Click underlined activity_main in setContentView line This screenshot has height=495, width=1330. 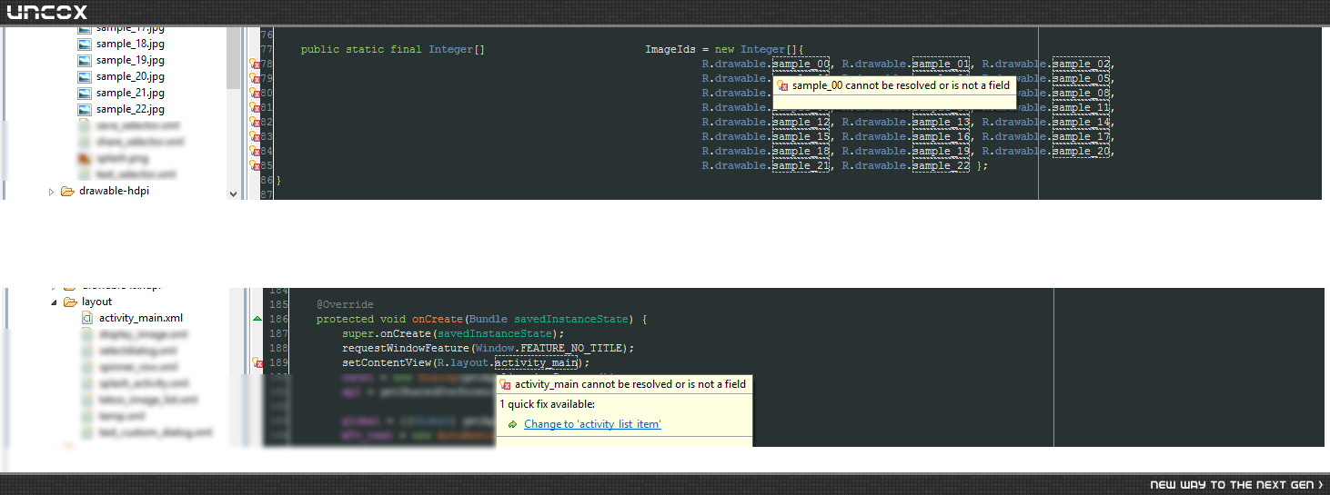536,363
